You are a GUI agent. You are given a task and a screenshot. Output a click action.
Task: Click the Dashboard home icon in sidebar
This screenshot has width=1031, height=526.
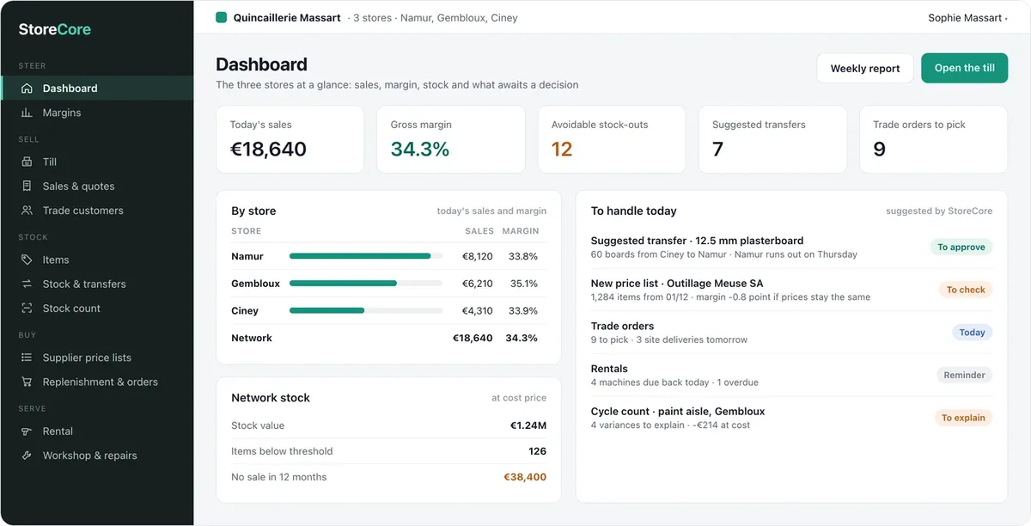(x=27, y=88)
